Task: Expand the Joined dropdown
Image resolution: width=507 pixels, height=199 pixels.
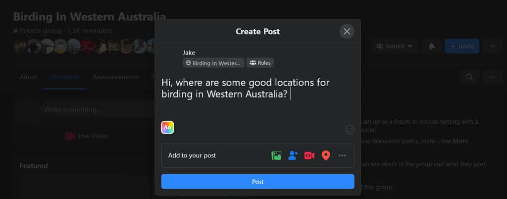Action: (x=395, y=46)
